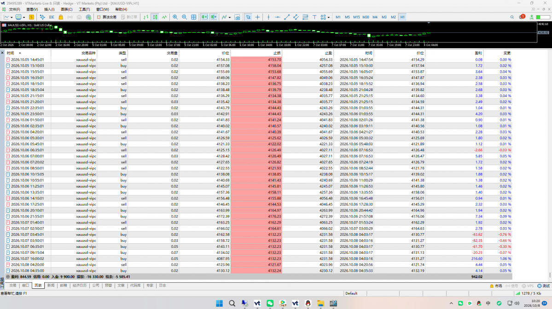This screenshot has width=552, height=309.
Task: Open the 文件(F) menu
Action: (x=14, y=10)
